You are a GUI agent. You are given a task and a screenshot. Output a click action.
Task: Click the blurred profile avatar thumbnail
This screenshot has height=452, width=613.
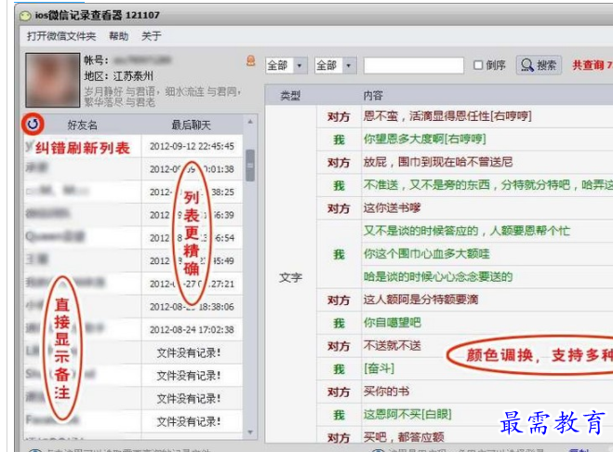pos(53,80)
